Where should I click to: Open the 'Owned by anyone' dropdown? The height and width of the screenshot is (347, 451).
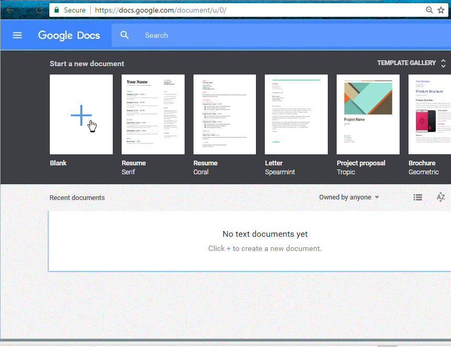(x=349, y=197)
